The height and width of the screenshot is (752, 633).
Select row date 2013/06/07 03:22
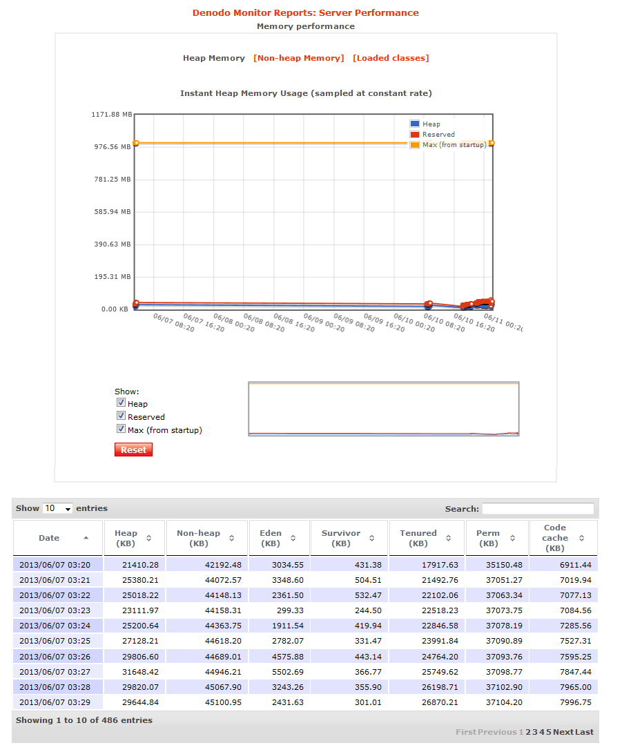(55, 595)
